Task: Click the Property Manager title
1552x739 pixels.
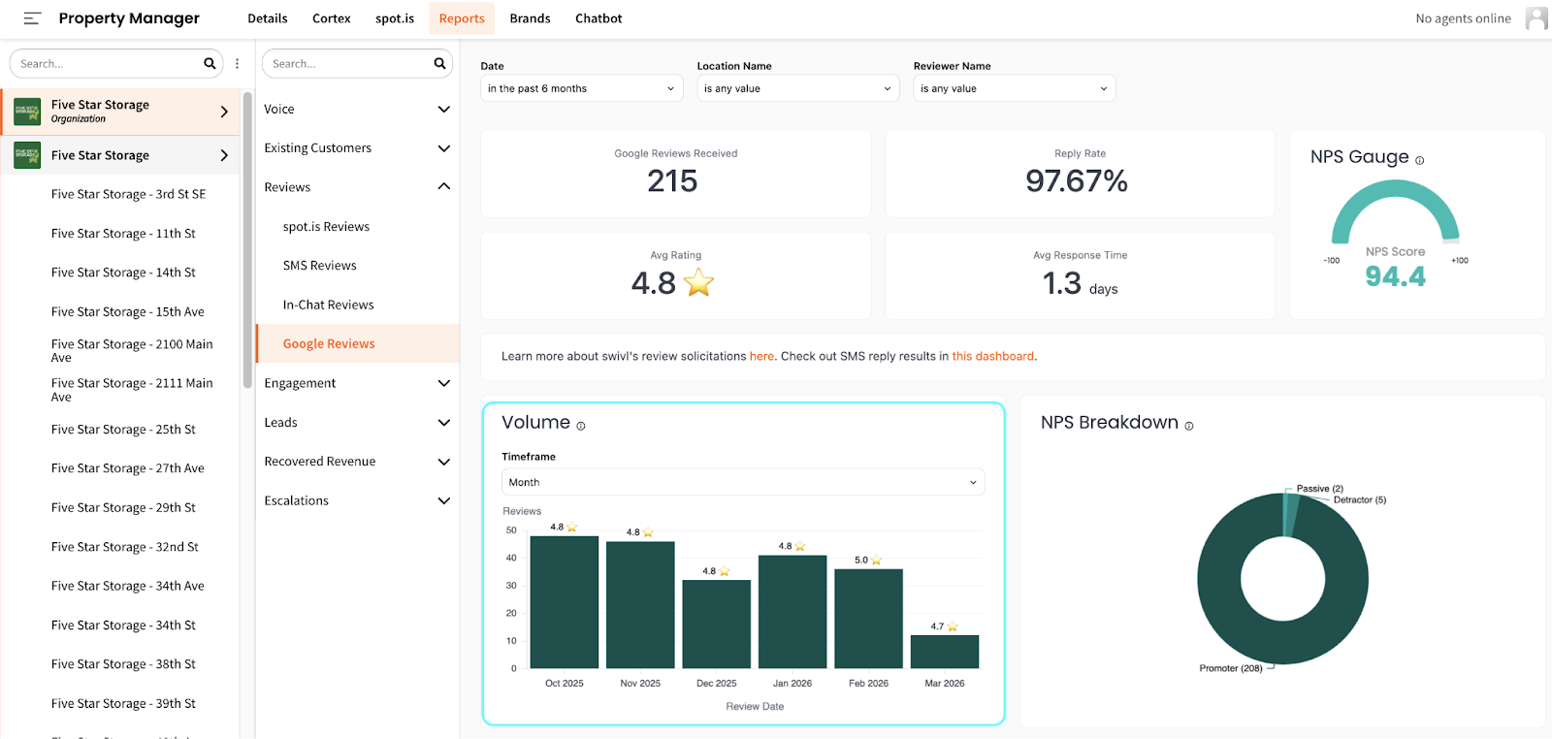Action: point(129,18)
